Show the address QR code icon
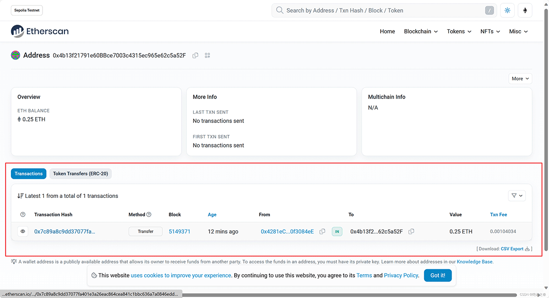This screenshot has width=549, height=298. click(x=207, y=55)
